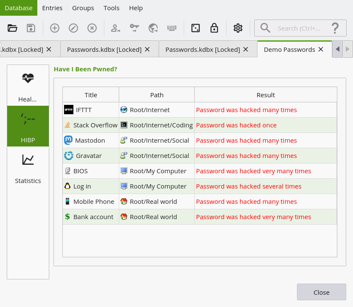This screenshot has height=307, width=353.
Task: Delete entry using the circled X icon
Action: 92,28
